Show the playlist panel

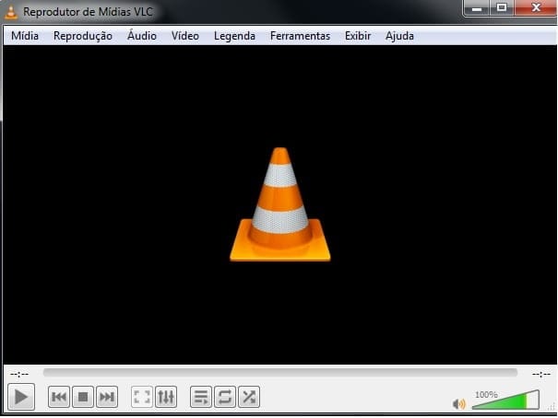(201, 397)
